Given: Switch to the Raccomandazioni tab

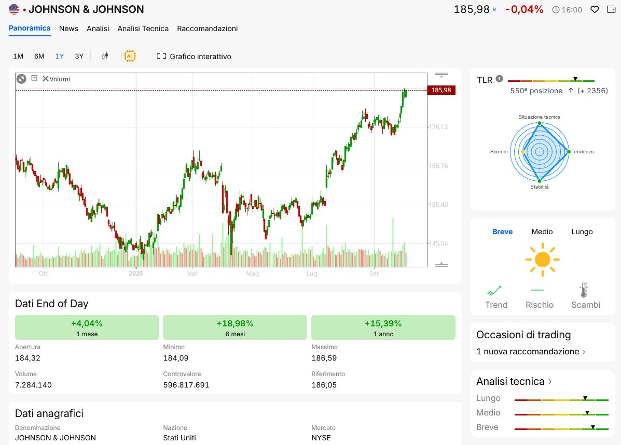Looking at the screenshot, I should (x=207, y=28).
